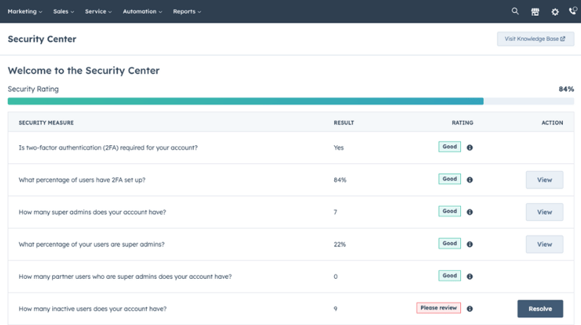Viewport: 581px width, 325px height.
Task: Open the search magnifier icon
Action: [515, 11]
